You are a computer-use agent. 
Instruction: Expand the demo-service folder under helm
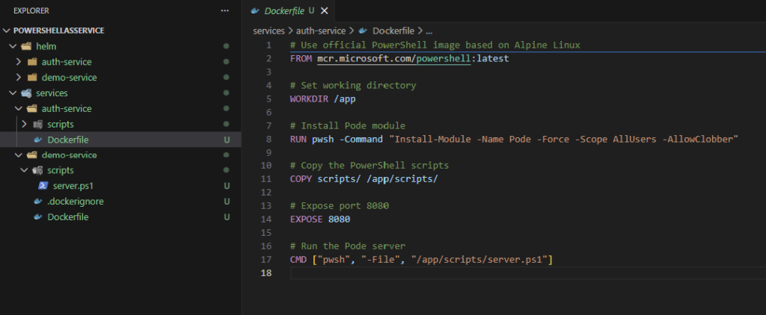point(19,78)
